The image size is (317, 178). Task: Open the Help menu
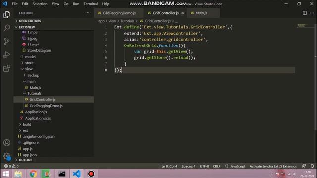pyautogui.click(x=106, y=4)
